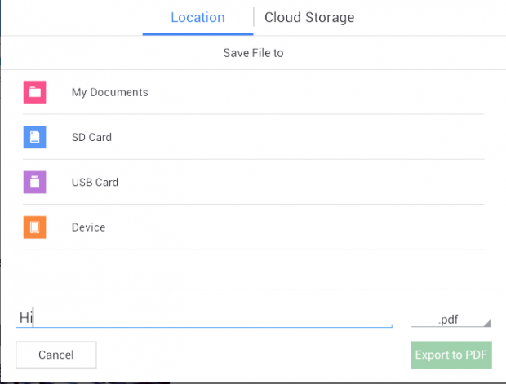Select the USB Card text label
The width and height of the screenshot is (506, 384).
[x=95, y=183]
